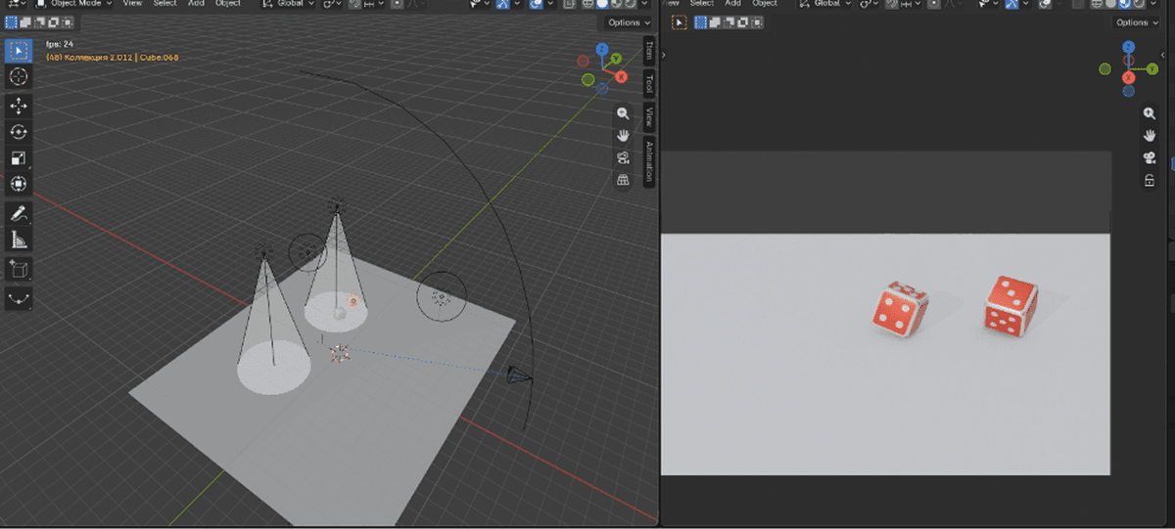The height and width of the screenshot is (529, 1175).
Task: Select the 3D Cursor tool
Action: [19, 76]
